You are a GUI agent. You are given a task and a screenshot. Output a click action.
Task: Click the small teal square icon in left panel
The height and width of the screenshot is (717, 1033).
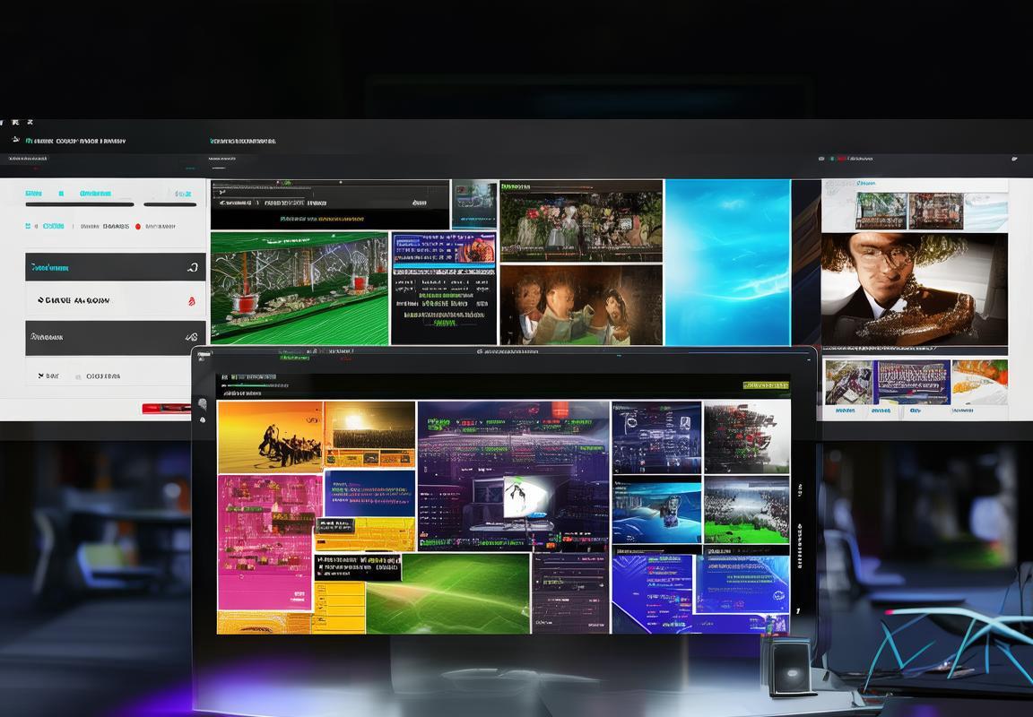coord(28,226)
